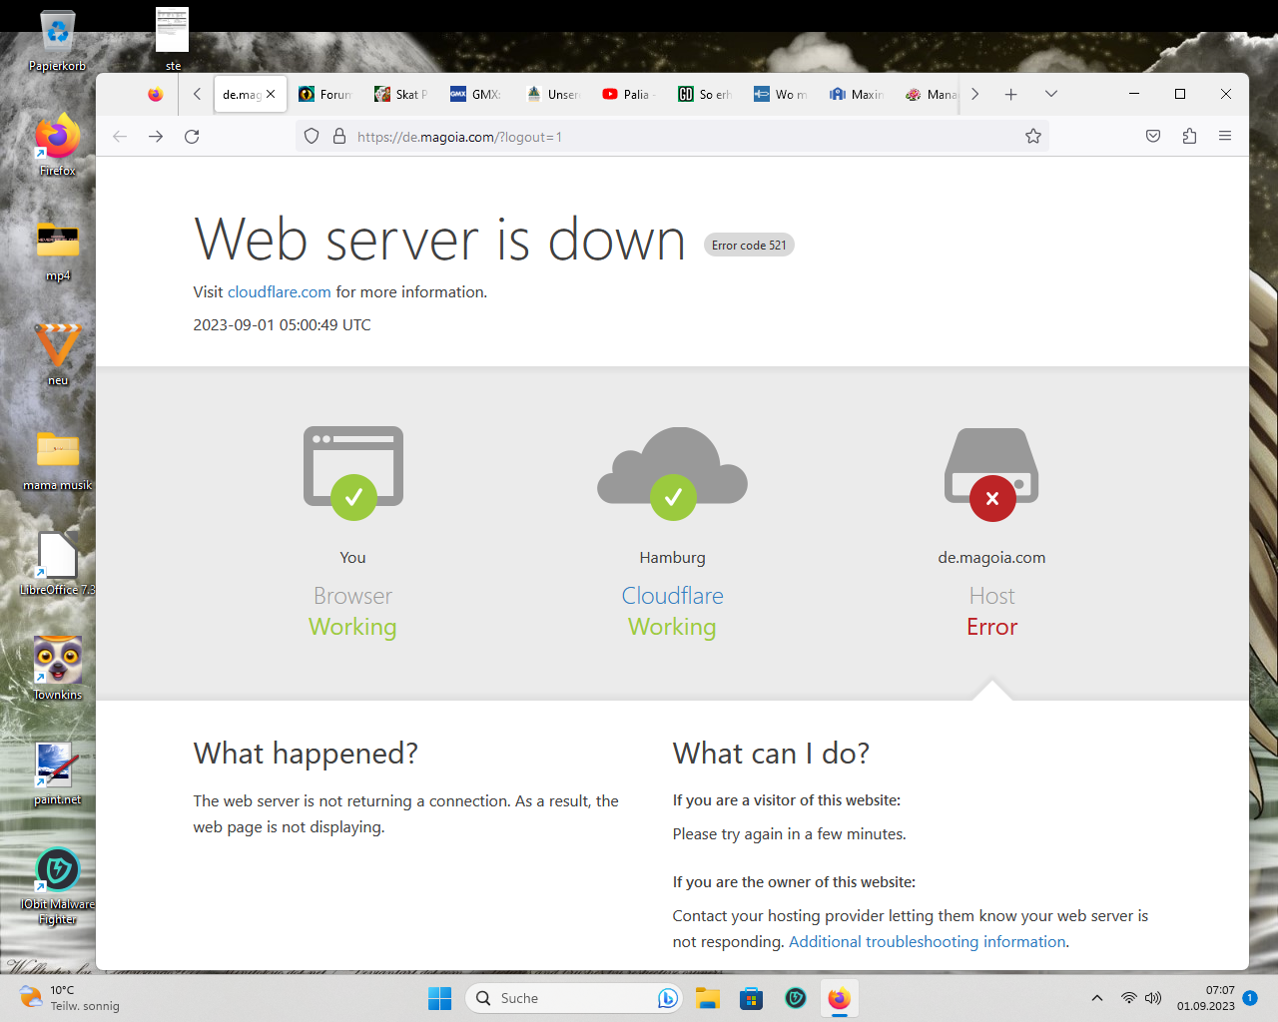Open the neu desktop shortcut
Image resolution: width=1278 pixels, height=1022 pixels.
(x=57, y=354)
